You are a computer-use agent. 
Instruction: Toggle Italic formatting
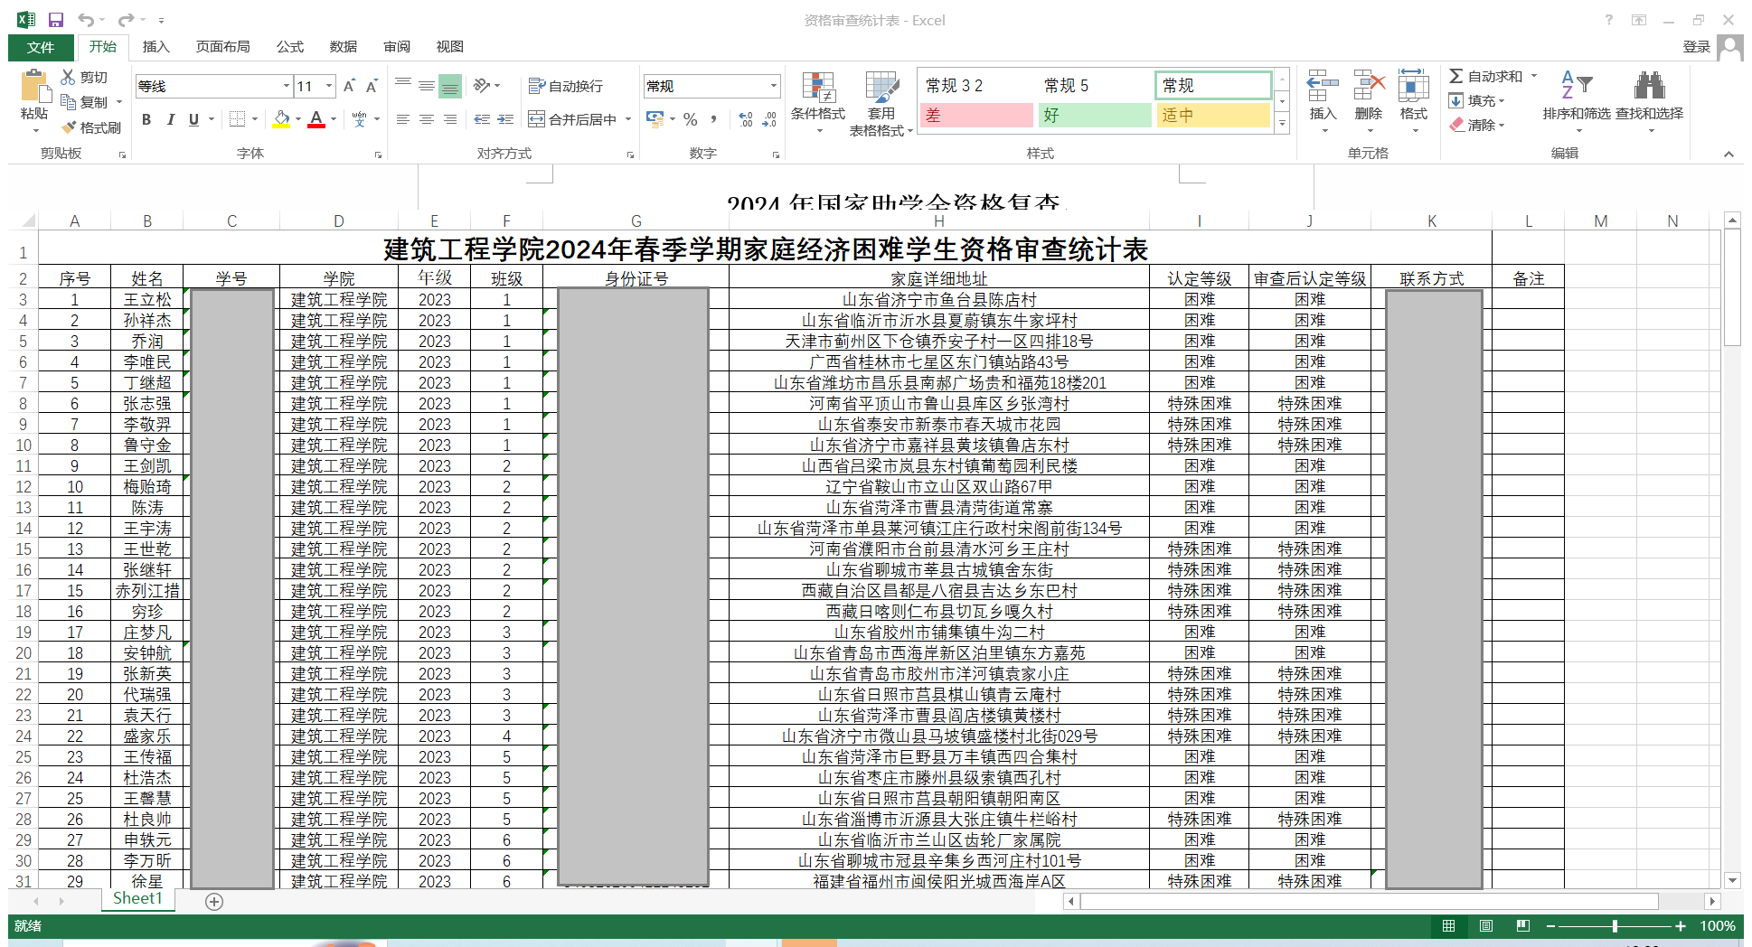pos(170,119)
